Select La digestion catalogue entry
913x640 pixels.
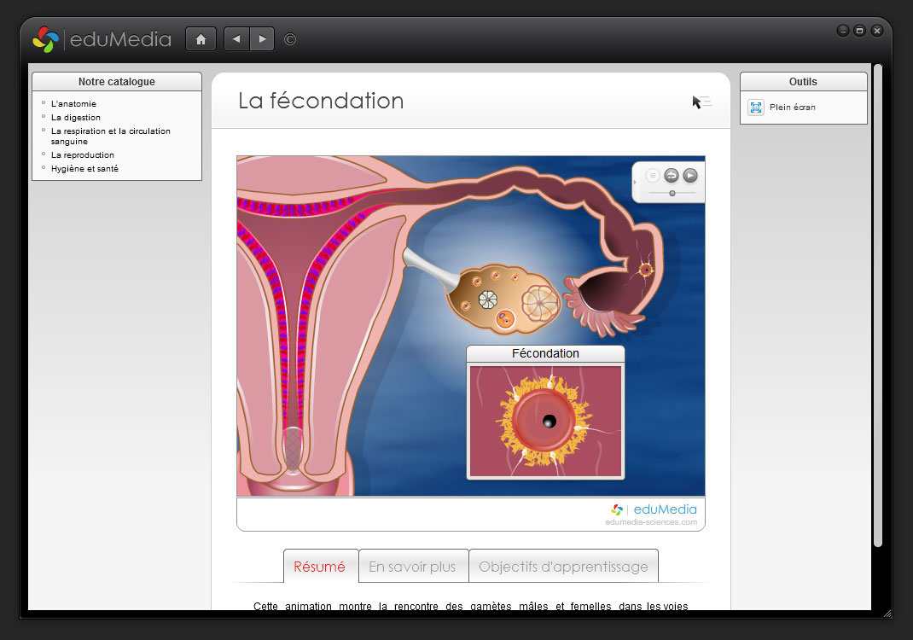pos(76,118)
